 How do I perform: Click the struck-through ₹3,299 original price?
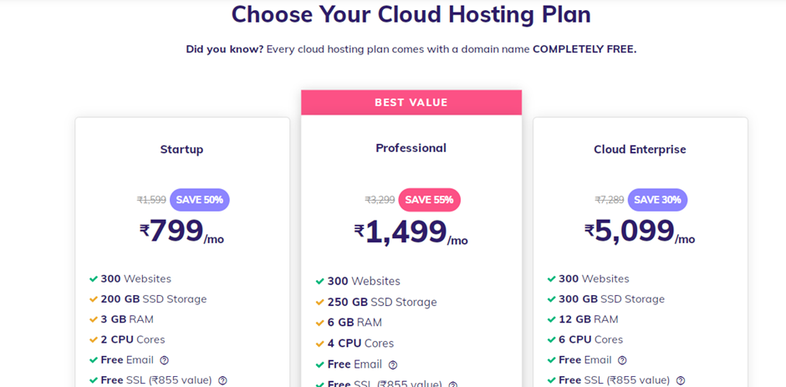(x=380, y=200)
